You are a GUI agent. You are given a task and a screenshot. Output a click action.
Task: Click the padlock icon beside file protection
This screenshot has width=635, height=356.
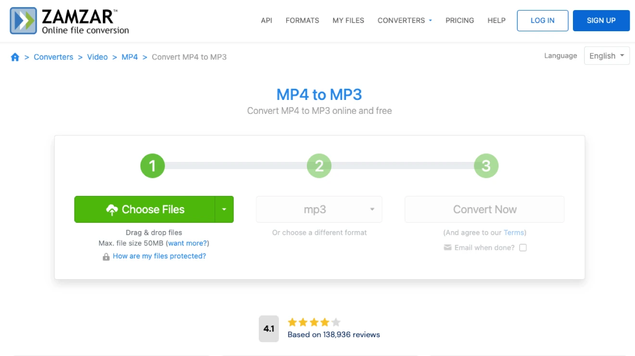click(x=106, y=257)
